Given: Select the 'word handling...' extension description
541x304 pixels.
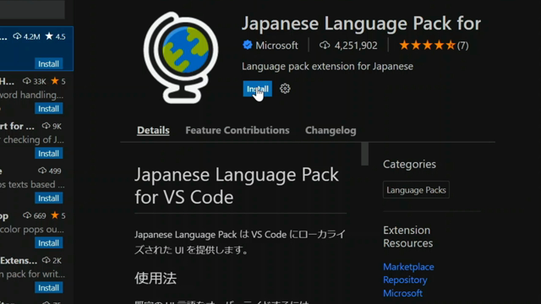Looking at the screenshot, I should point(31,95).
